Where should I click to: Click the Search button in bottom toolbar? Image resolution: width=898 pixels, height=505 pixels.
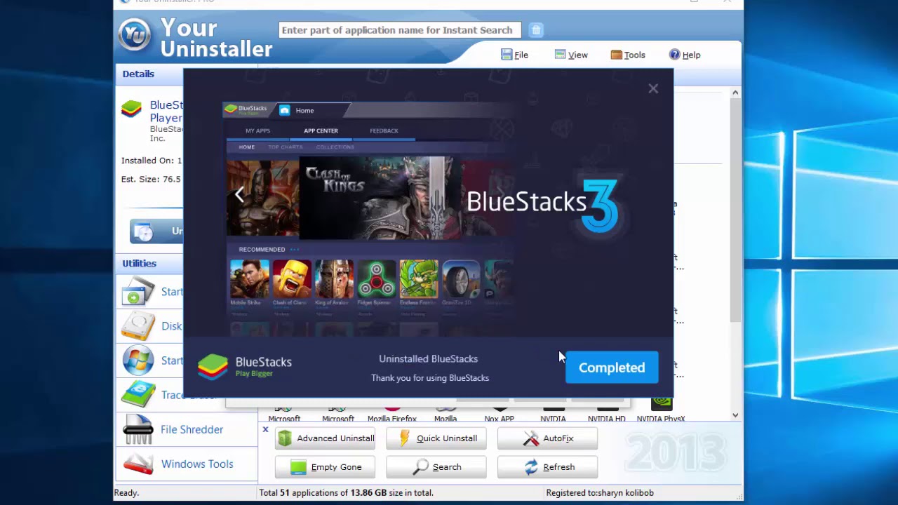click(436, 467)
